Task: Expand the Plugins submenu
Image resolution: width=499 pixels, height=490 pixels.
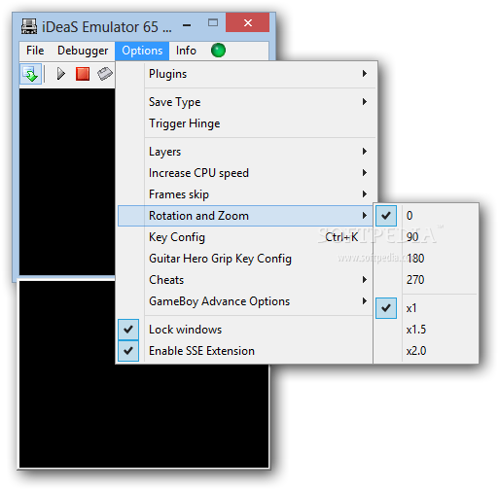Action: pos(246,74)
